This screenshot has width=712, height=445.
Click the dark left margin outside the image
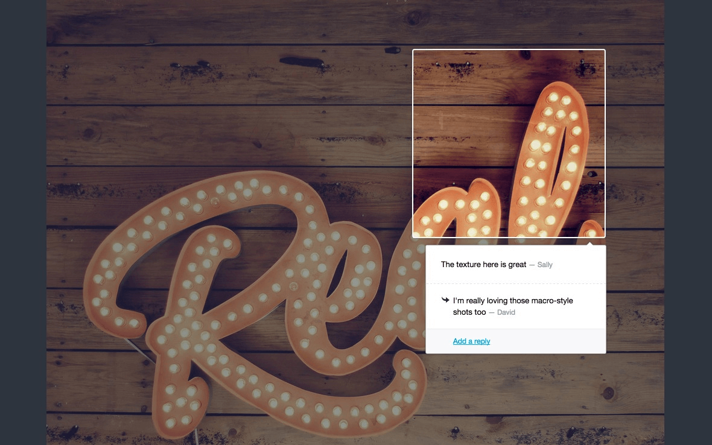click(23, 222)
